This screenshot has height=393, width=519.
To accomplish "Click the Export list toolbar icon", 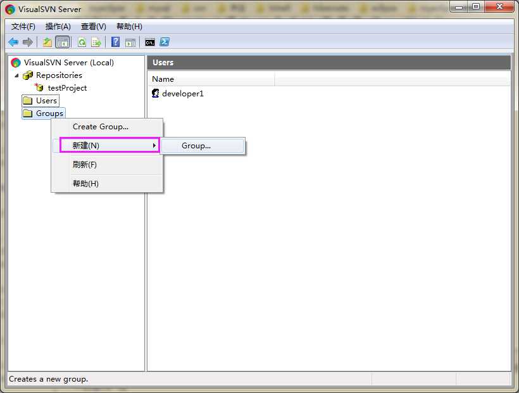I will tap(96, 42).
